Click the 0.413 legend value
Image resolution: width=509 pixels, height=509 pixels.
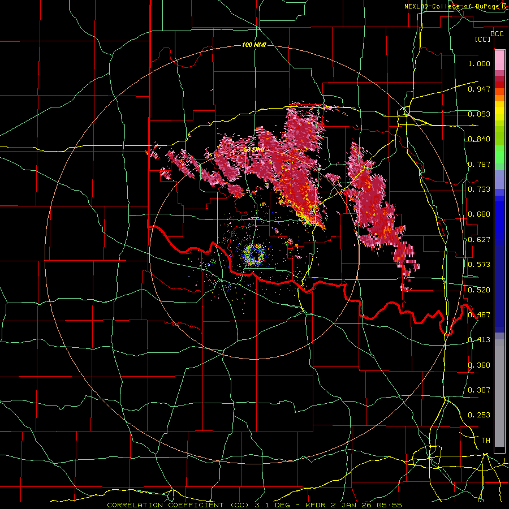point(479,340)
